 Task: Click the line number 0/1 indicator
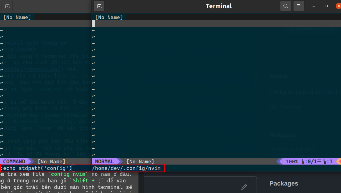tap(310, 161)
